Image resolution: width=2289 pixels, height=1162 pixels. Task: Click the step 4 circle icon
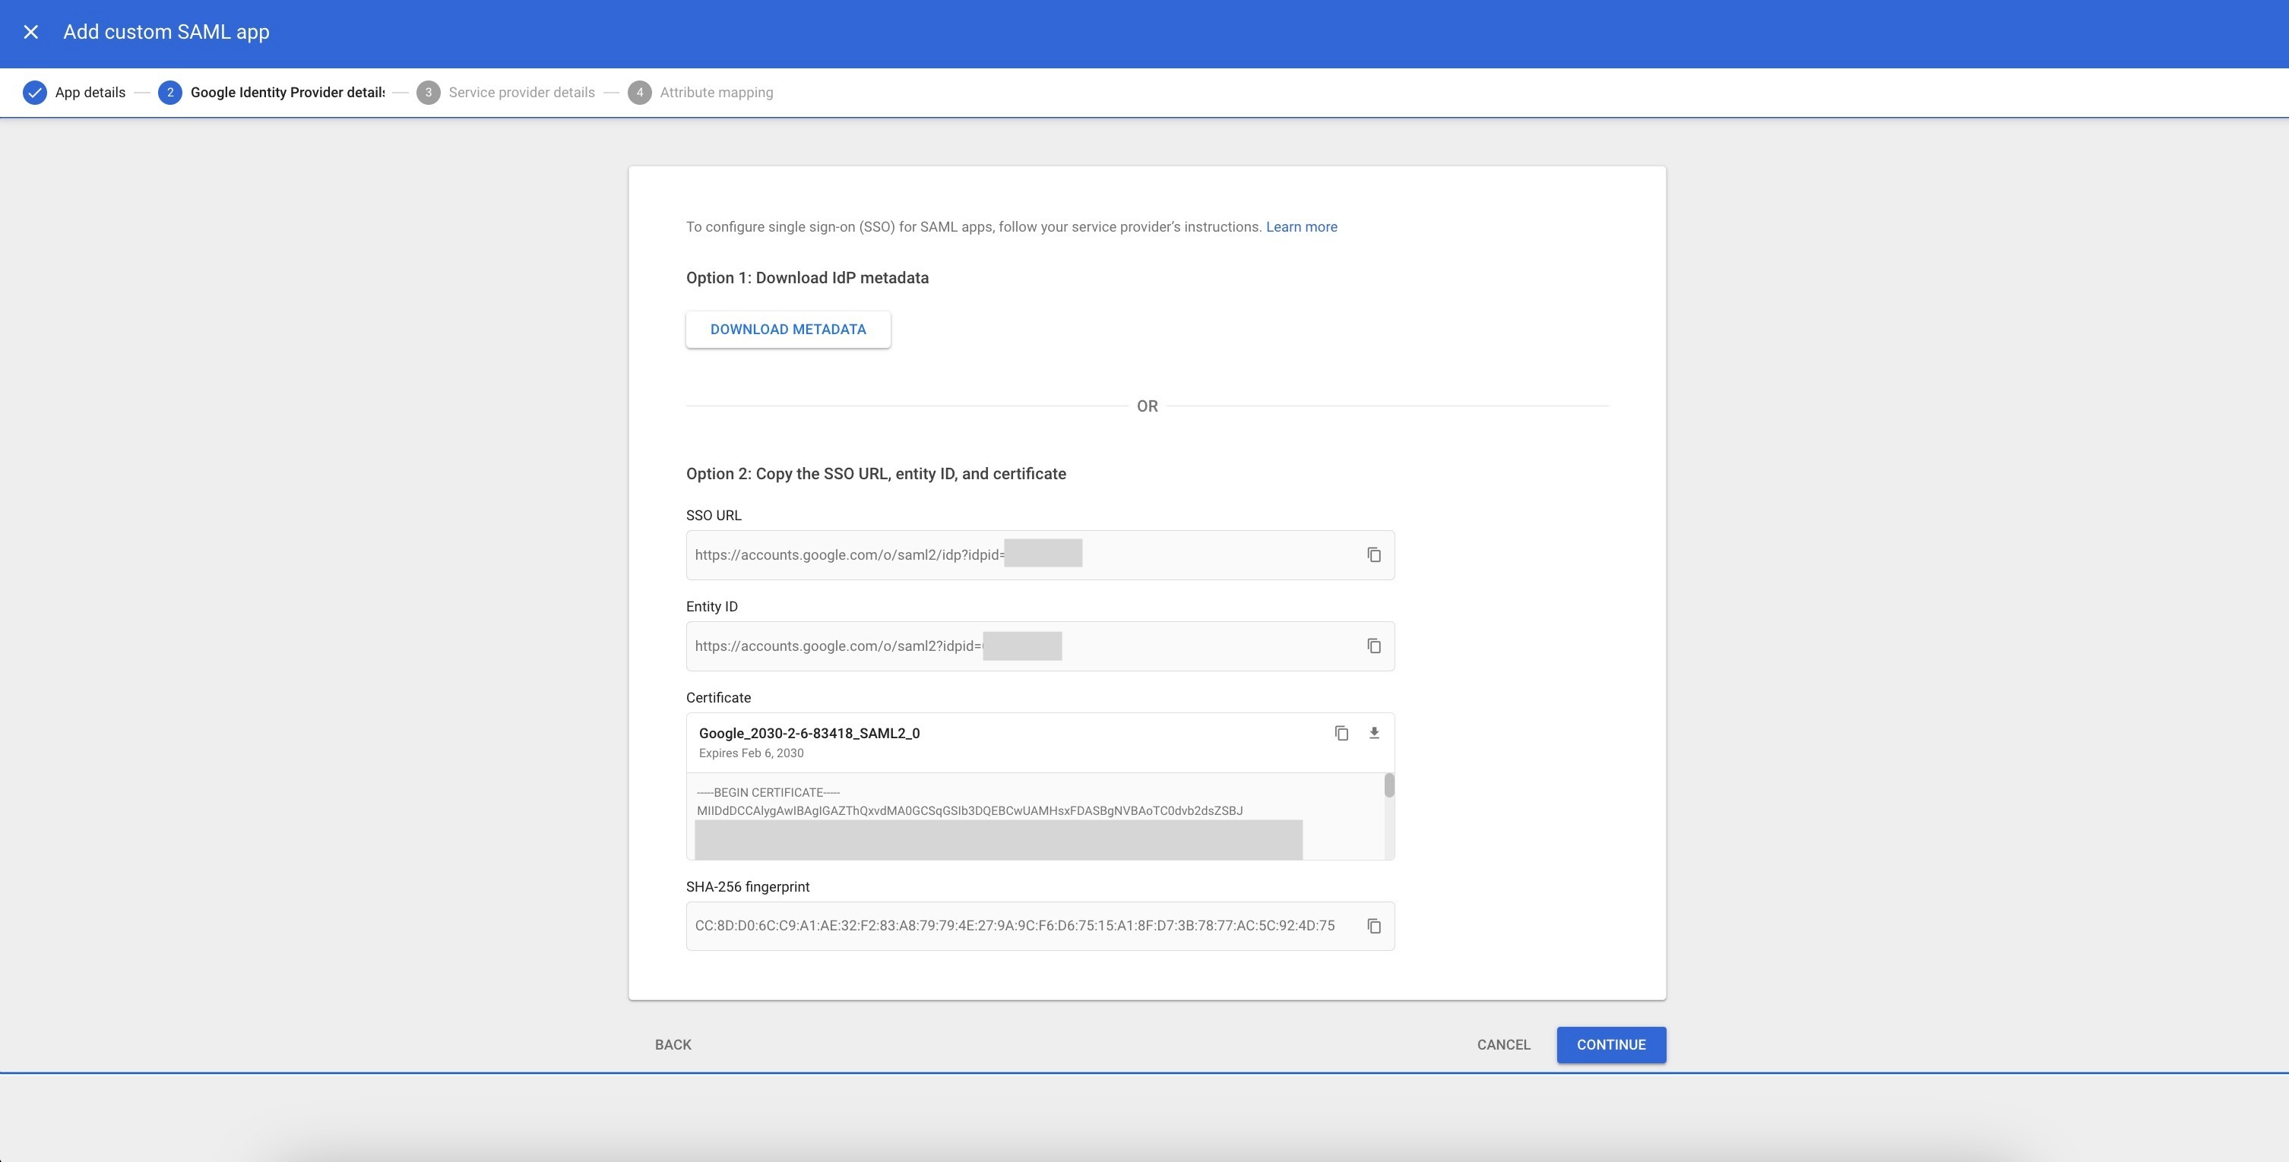tap(639, 93)
